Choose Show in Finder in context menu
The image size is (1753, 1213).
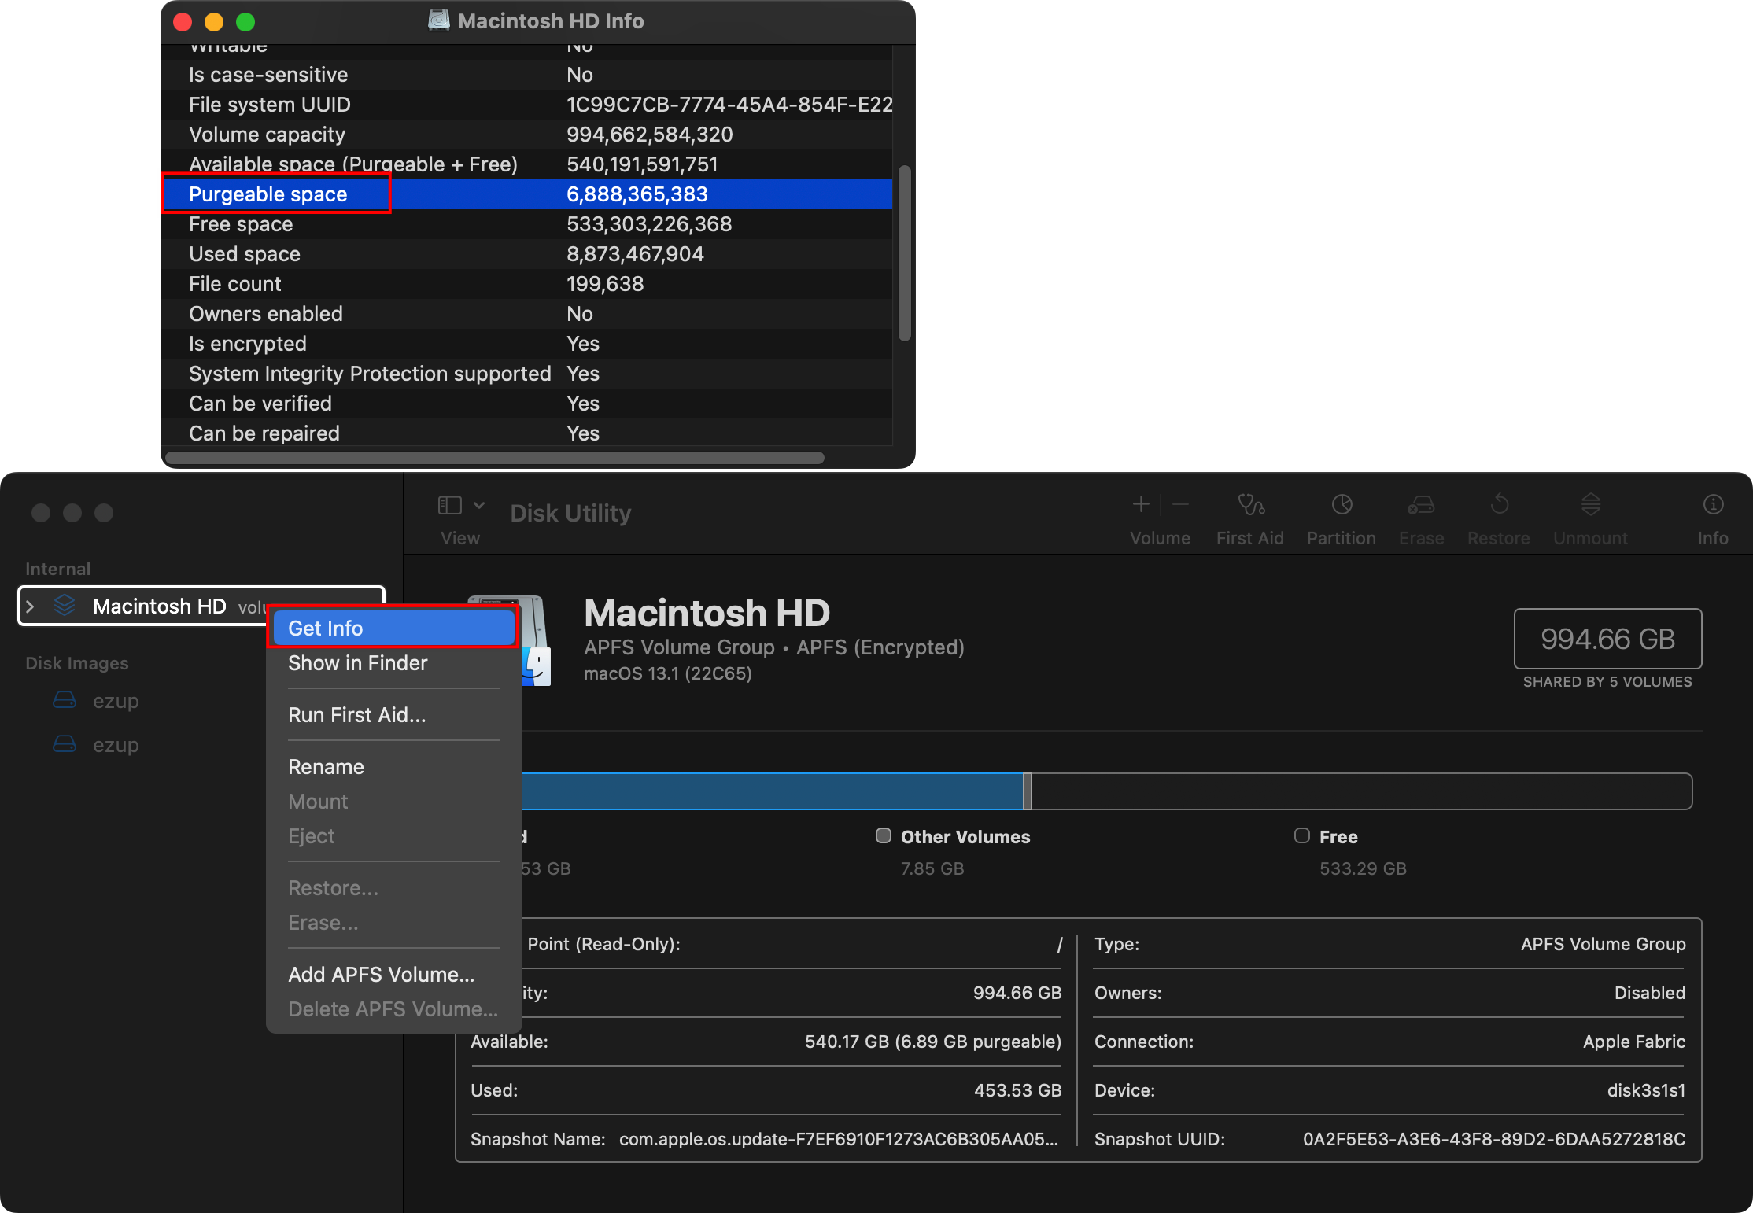point(393,663)
